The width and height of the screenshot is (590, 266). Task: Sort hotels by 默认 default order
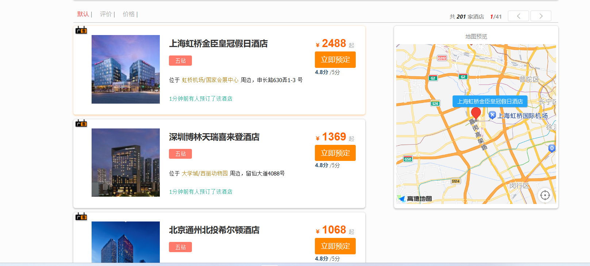[x=83, y=14]
